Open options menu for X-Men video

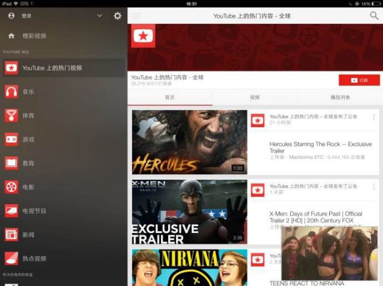pyautogui.click(x=374, y=187)
